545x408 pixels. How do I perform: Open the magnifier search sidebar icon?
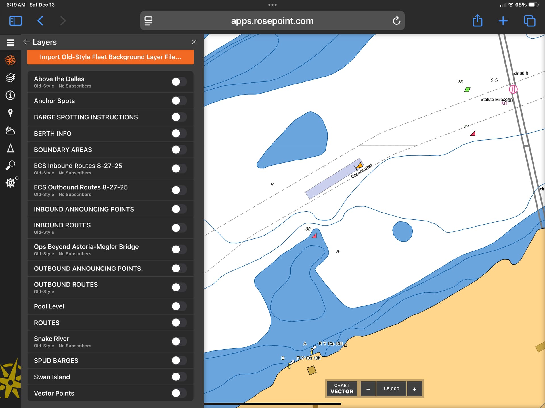(10, 165)
